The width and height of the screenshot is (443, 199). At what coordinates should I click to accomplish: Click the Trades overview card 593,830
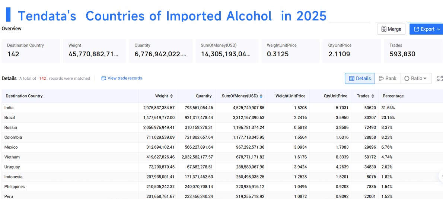click(413, 51)
